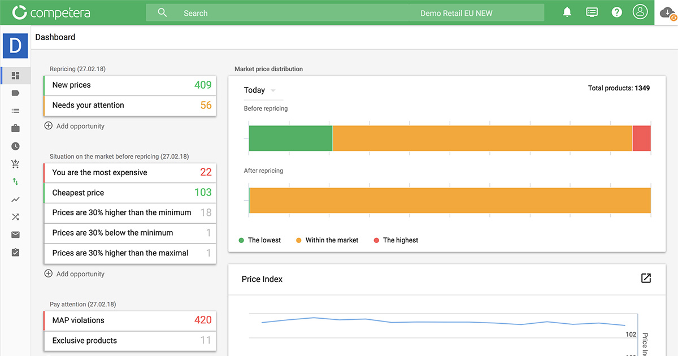Toggle 'Within the market' legend item
Screen dimensions: 678x356
(x=327, y=240)
